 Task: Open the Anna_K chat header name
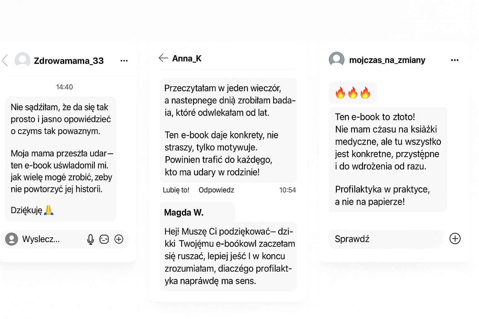[187, 59]
